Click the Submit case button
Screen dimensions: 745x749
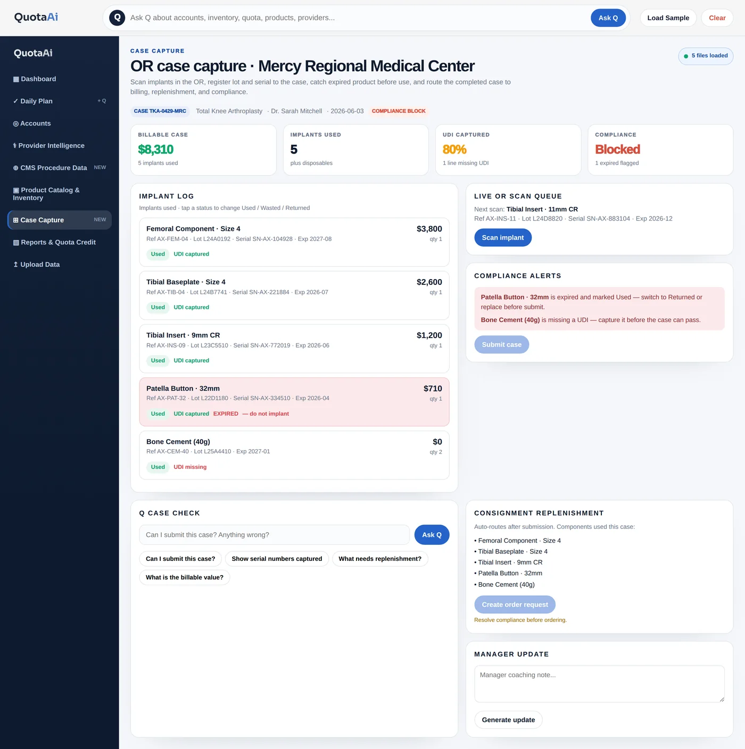[x=502, y=344]
